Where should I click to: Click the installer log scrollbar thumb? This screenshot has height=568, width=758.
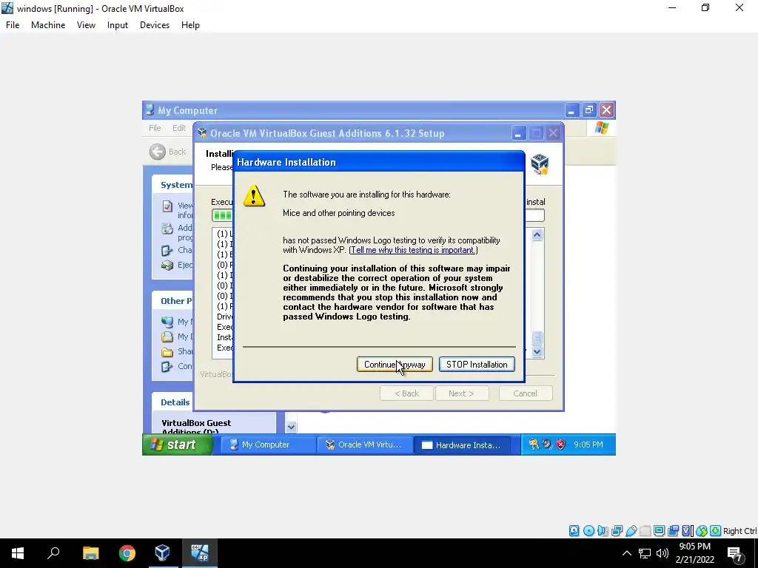tap(537, 337)
